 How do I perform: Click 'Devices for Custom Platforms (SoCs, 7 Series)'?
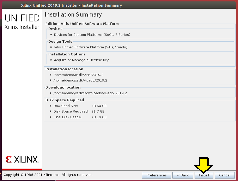coord(92,35)
